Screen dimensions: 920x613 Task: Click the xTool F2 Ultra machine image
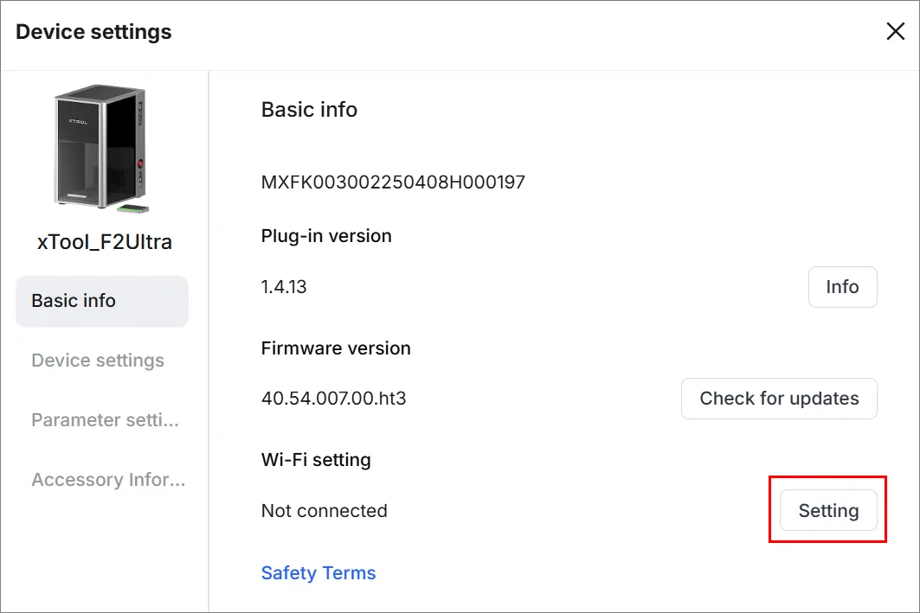click(101, 149)
